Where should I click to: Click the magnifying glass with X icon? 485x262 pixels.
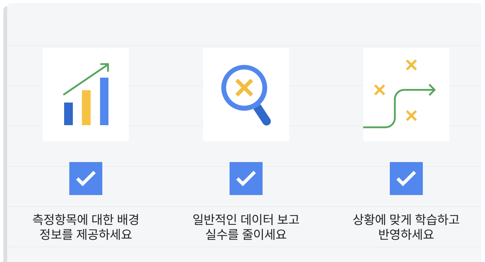tap(246, 94)
